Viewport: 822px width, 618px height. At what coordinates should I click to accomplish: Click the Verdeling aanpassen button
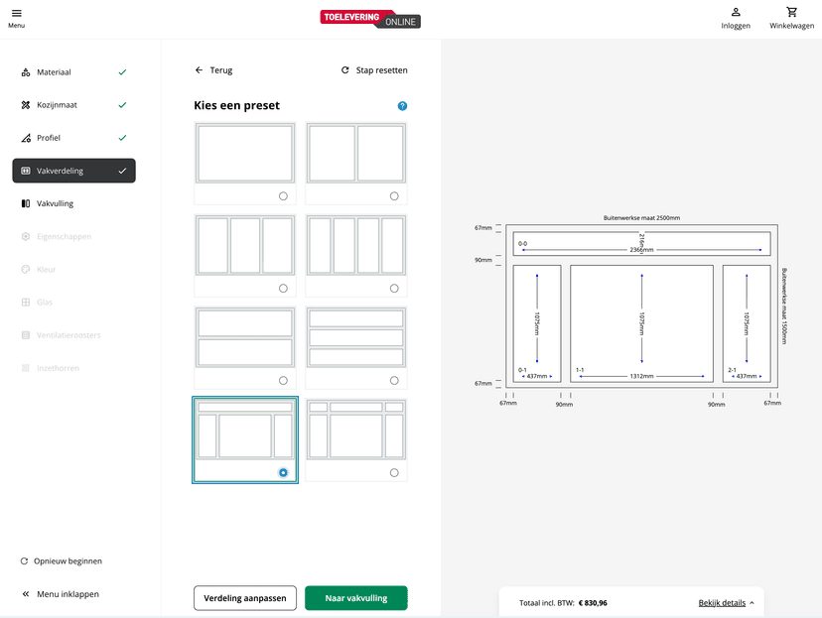coord(244,598)
